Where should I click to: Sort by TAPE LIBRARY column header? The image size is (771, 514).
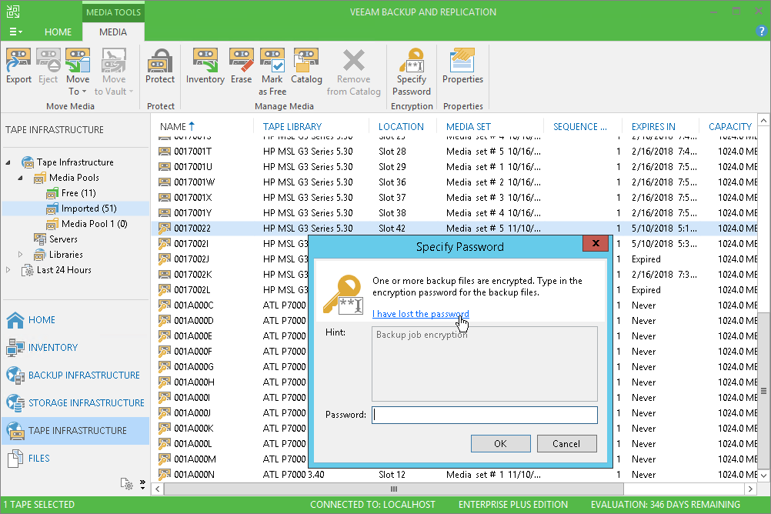point(292,126)
